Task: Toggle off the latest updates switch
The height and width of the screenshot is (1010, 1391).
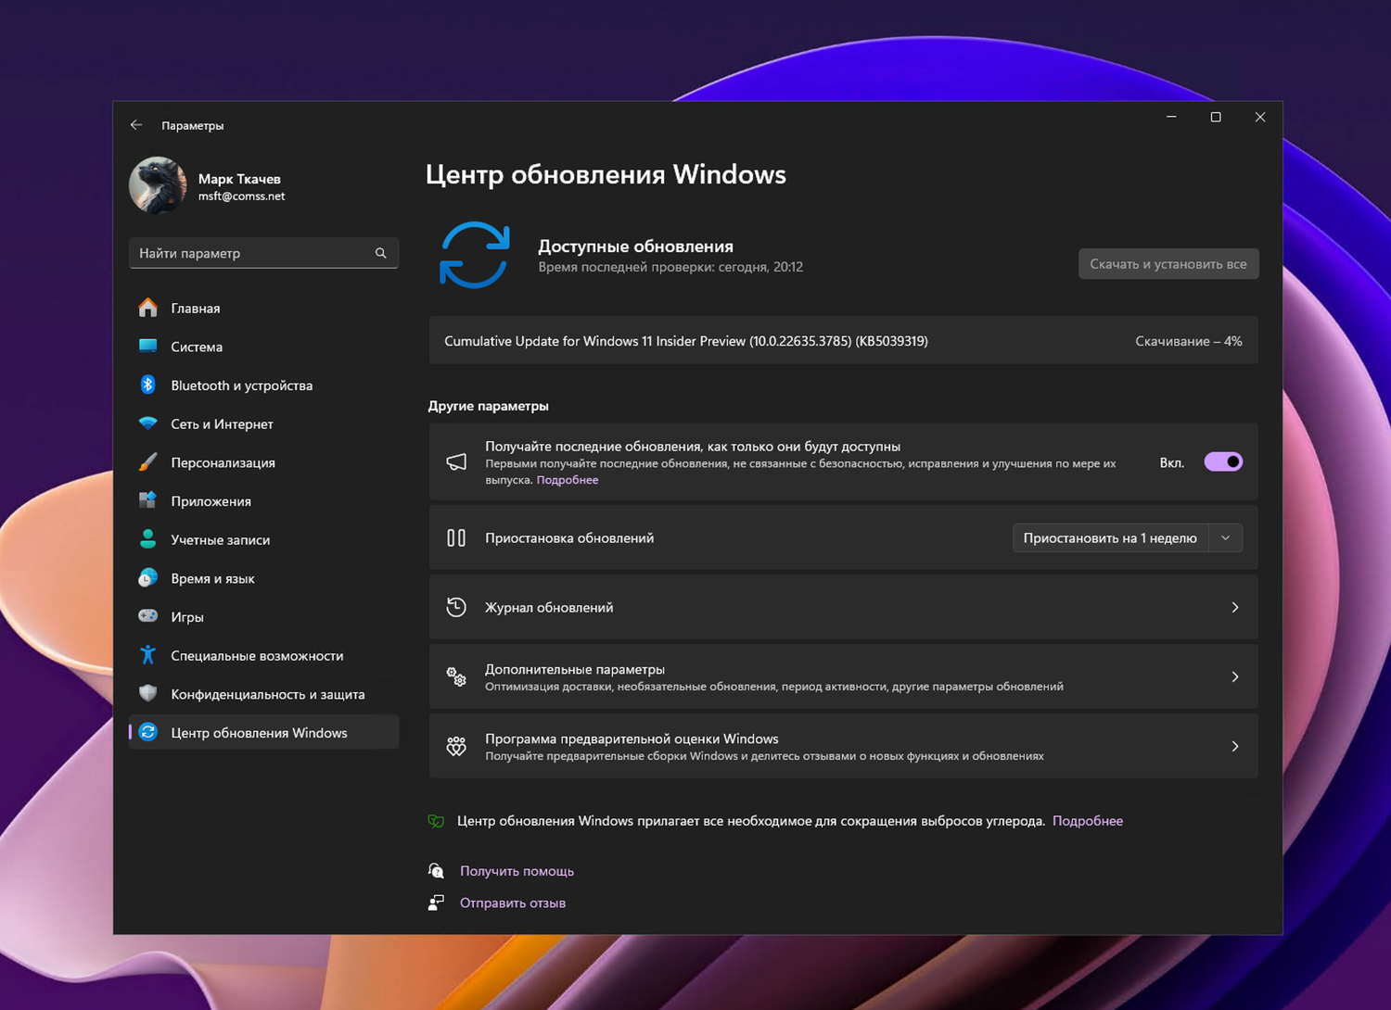Action: [1223, 461]
